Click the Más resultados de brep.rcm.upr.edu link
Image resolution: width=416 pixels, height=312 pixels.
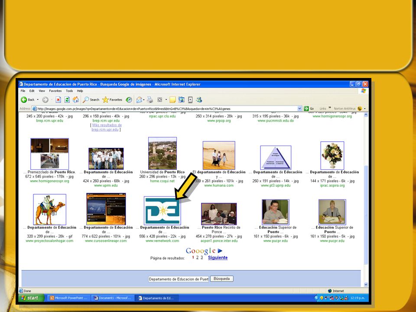(x=107, y=127)
